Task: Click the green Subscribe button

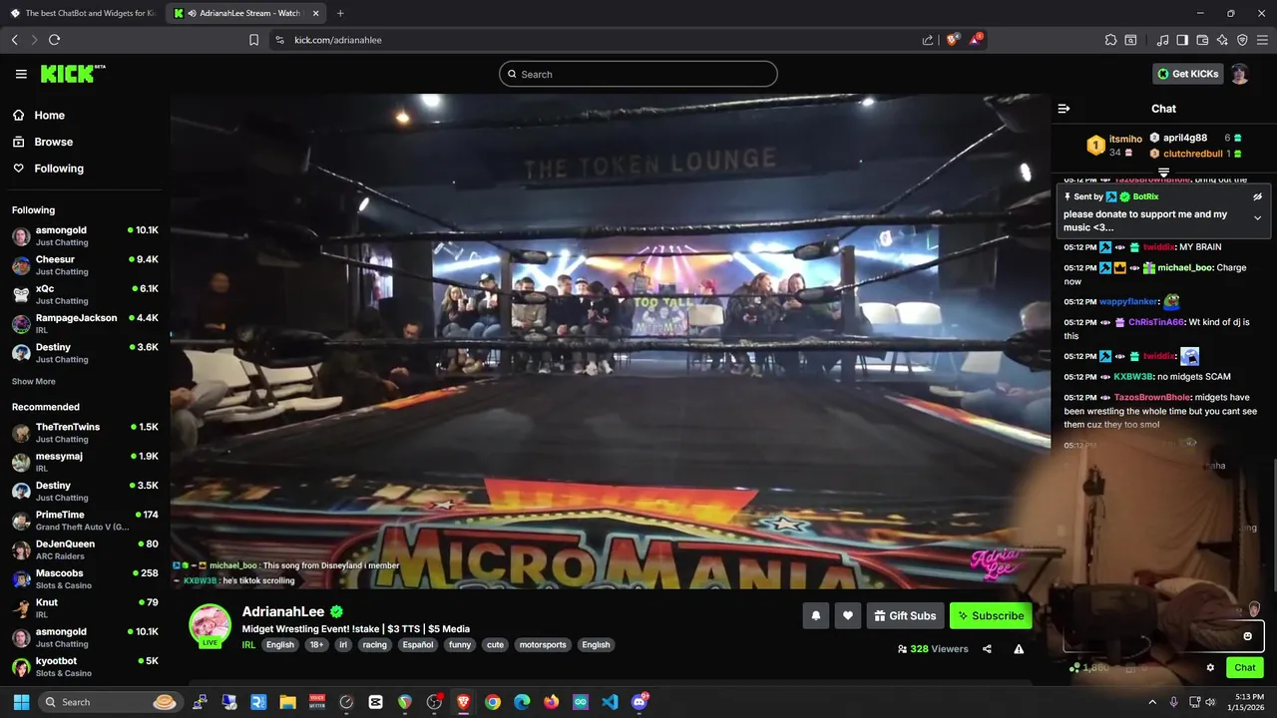Action: 991,616
